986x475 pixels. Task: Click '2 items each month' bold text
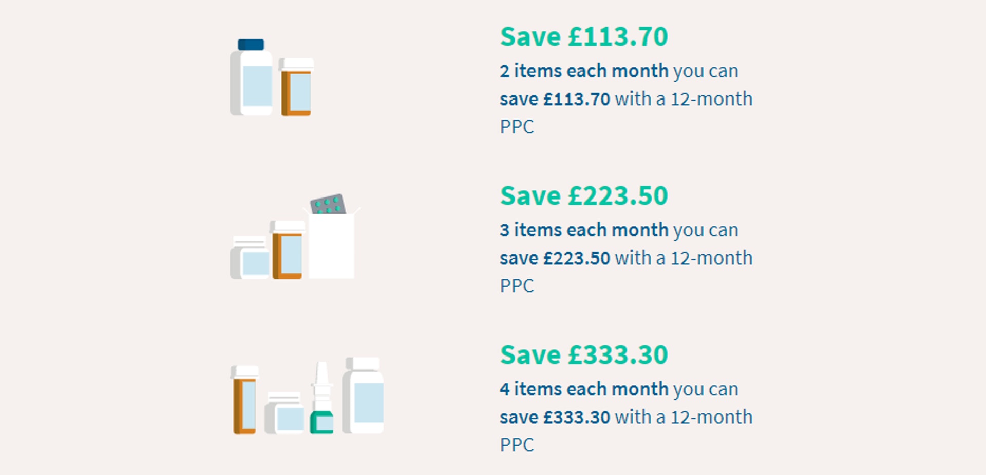584,71
